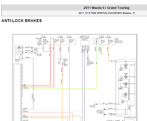The height and width of the screenshot is (121, 147).
Task: Click the 'BRAKE IND' indicator label
Action: (x=126, y=68)
